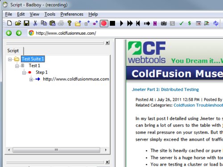Play the script with the single arrow
Screen dimensions: 223x167
[121, 23]
